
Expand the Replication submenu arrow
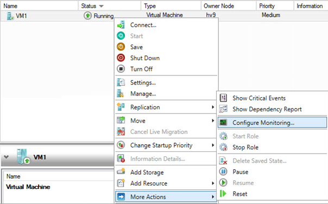[213, 107]
